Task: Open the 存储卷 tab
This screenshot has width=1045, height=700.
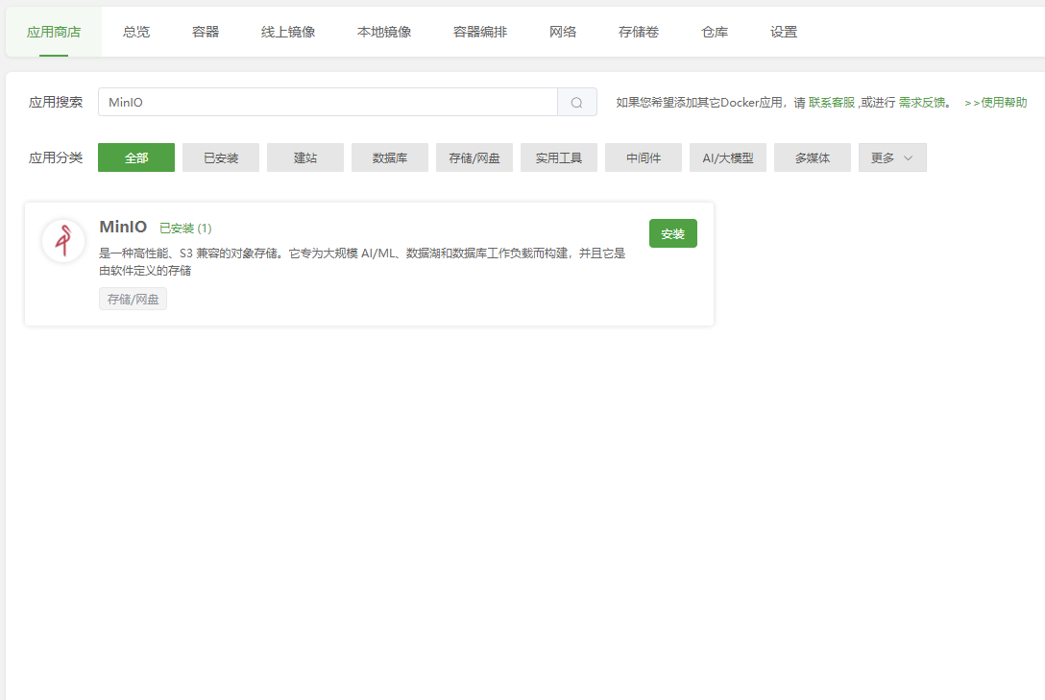Action: click(x=639, y=32)
